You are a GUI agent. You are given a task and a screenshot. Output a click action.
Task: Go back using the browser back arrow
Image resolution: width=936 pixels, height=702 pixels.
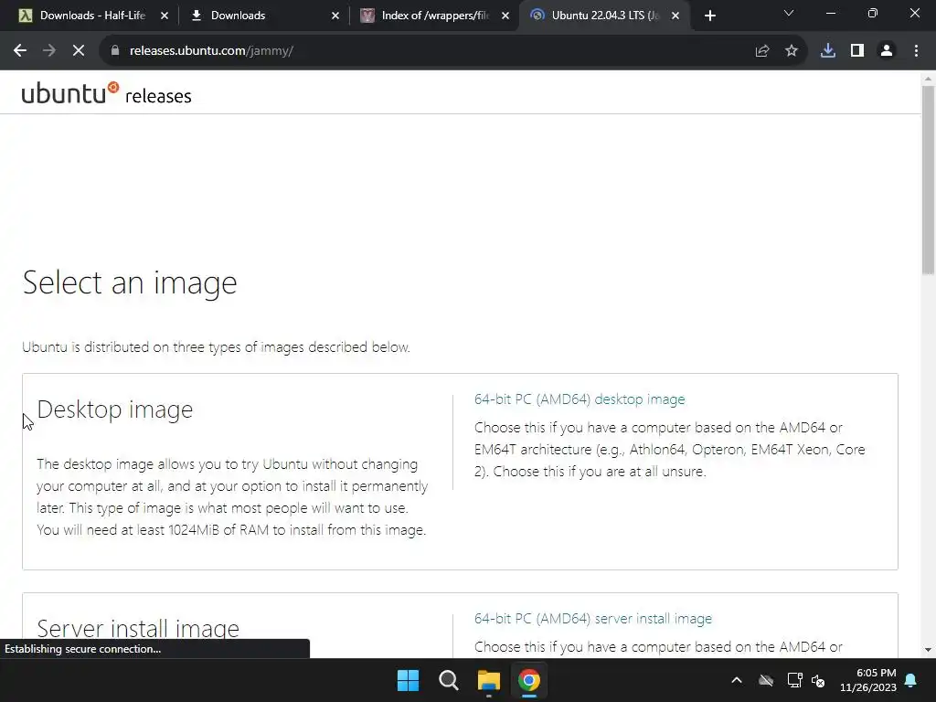(x=20, y=51)
